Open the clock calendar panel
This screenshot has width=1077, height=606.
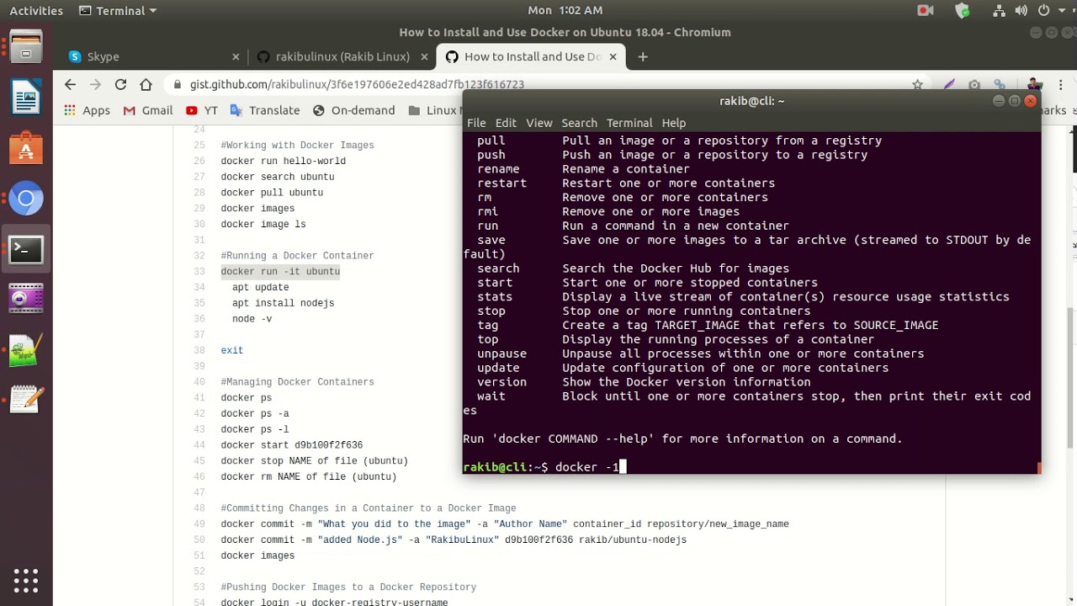coord(565,11)
